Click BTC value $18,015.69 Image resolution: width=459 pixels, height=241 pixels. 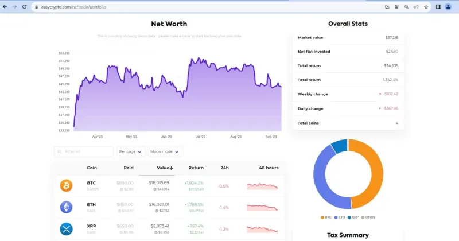pos(159,182)
